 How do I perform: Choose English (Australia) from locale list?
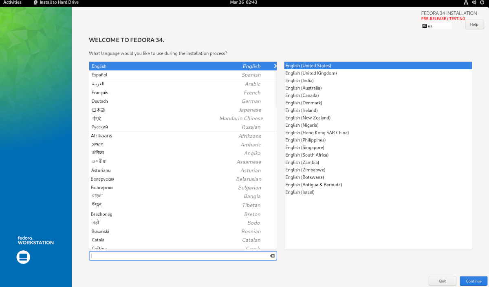click(x=304, y=88)
